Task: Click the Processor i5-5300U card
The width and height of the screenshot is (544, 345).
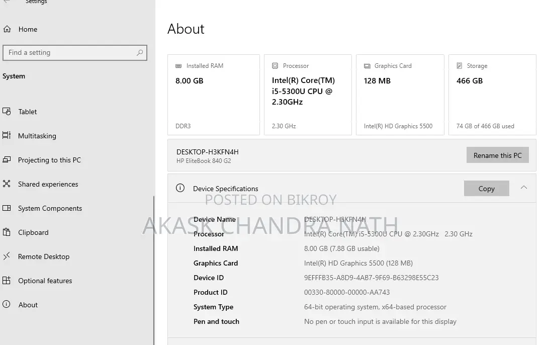Action: [308, 95]
